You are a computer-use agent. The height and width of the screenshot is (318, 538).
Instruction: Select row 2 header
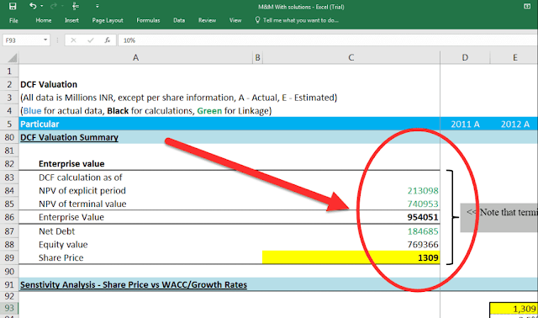9,84
